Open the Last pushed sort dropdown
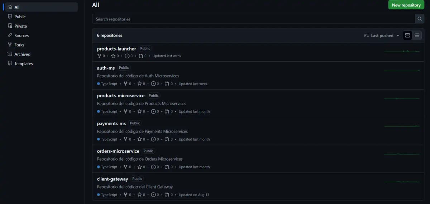 point(381,35)
